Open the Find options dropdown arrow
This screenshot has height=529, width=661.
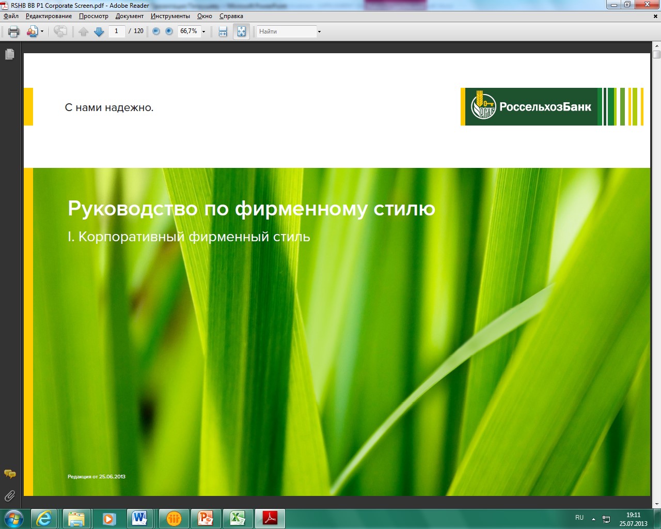coord(319,32)
